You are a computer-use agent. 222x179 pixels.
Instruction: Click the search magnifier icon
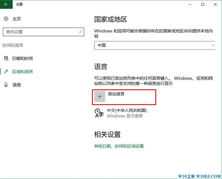(80, 32)
